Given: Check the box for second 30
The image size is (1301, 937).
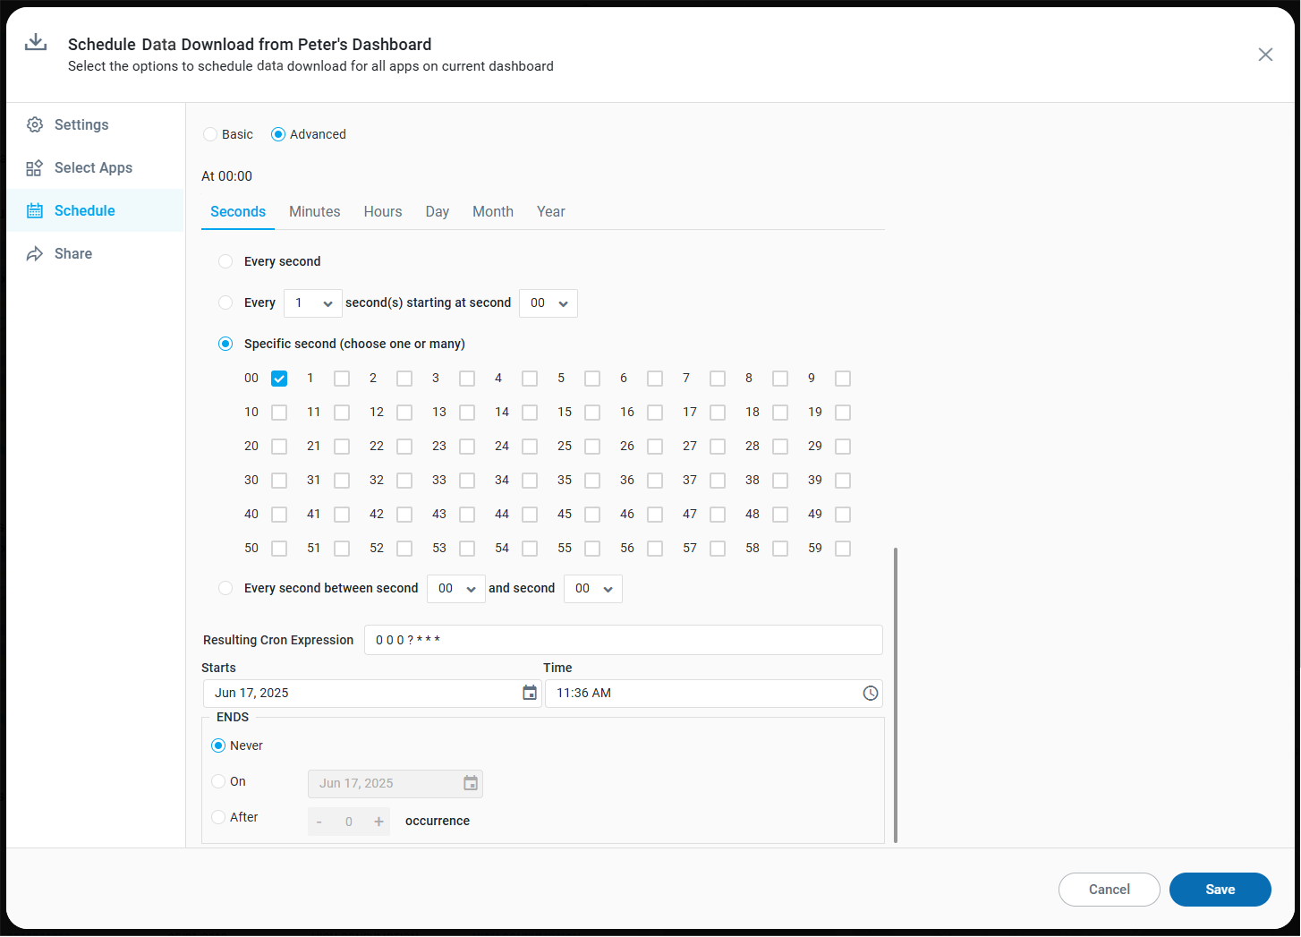Looking at the screenshot, I should [x=279, y=481].
